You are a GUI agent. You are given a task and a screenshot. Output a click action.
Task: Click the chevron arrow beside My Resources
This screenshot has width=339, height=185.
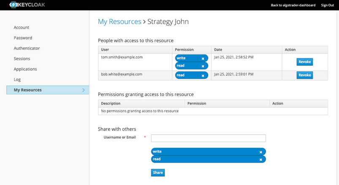click(84, 90)
